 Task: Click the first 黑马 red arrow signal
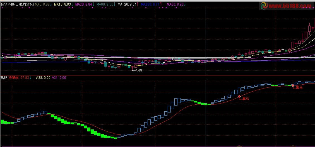pyautogui.click(x=239, y=97)
